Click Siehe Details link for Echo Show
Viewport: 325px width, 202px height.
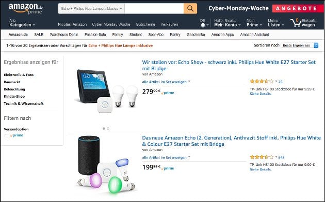click(261, 94)
